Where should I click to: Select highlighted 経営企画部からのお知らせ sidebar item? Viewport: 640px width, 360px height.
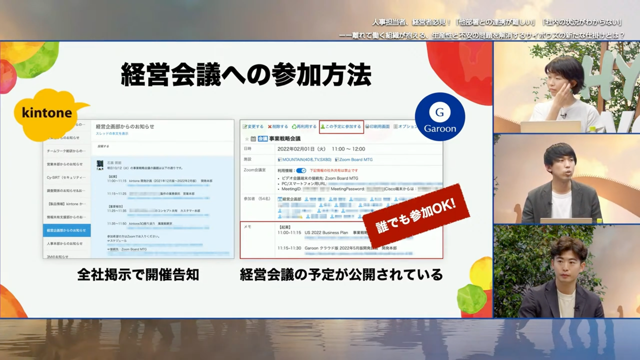[66, 230]
